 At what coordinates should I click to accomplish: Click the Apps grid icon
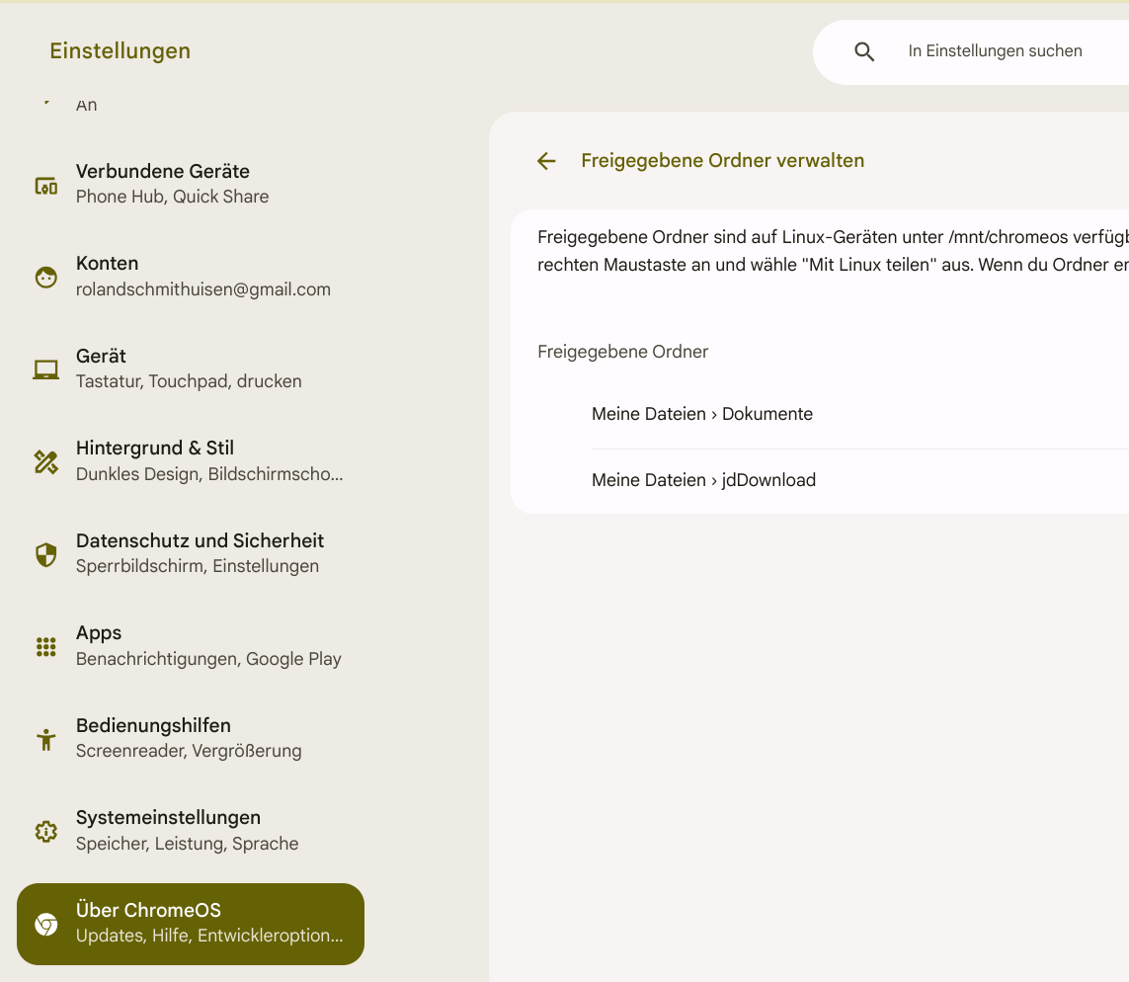[45, 647]
